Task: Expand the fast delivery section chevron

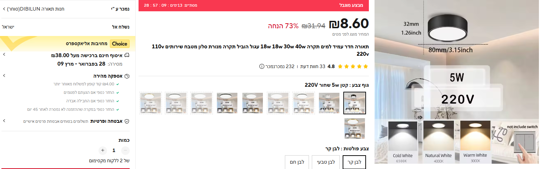Action: click(4, 76)
